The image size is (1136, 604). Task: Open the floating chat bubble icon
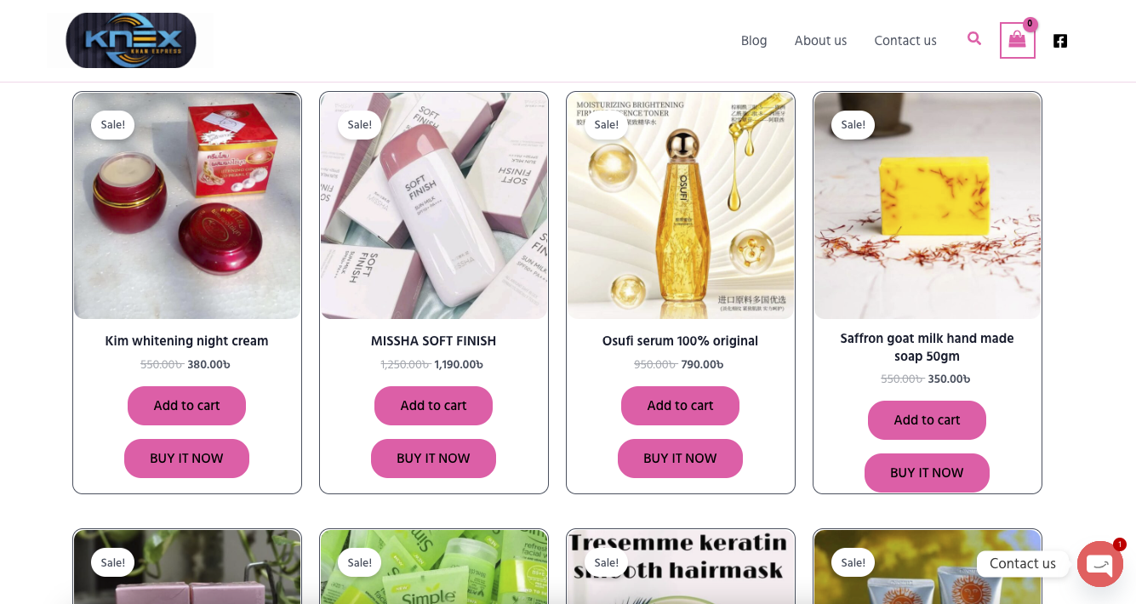coord(1099,564)
